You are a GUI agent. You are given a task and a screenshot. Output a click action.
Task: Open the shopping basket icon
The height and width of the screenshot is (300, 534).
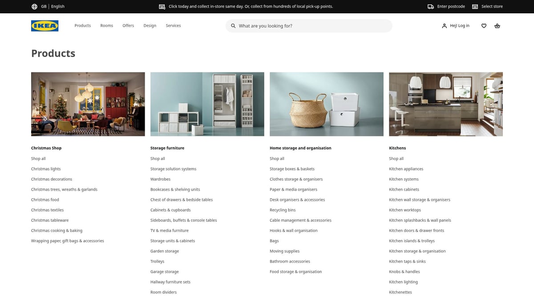point(497,26)
